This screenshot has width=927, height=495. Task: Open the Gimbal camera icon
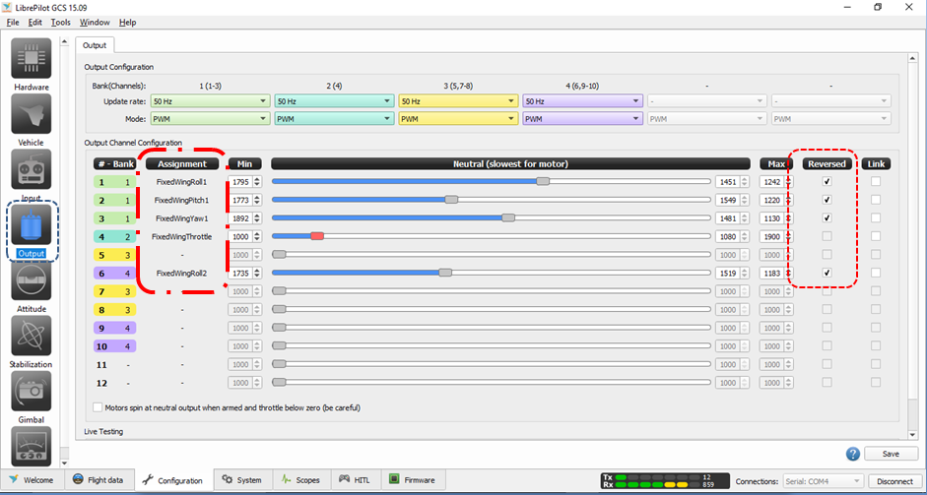tap(31, 391)
